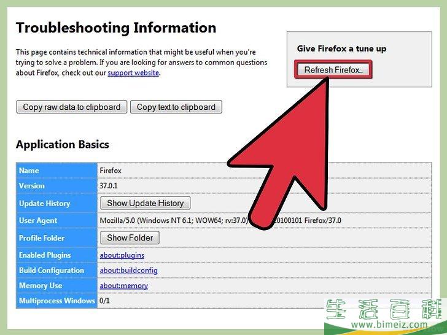The image size is (447, 335).
Task: Open profile folder with Show Folder
Action: [x=130, y=237]
